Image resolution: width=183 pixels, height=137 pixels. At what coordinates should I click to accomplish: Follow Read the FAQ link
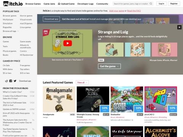coord(134,11)
